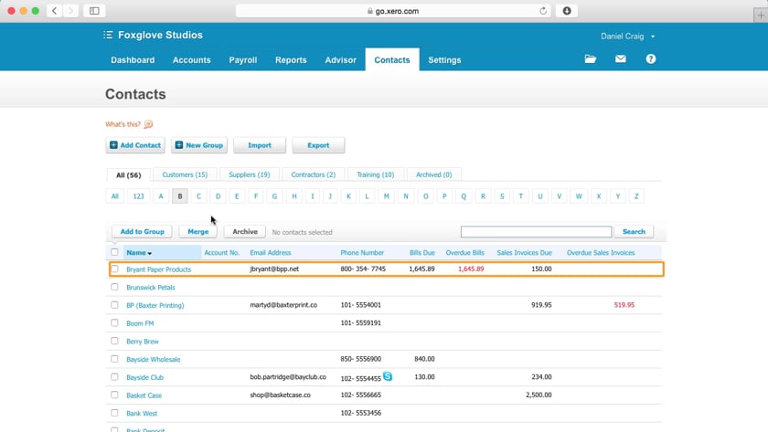Filter contacts by letter C

198,196
